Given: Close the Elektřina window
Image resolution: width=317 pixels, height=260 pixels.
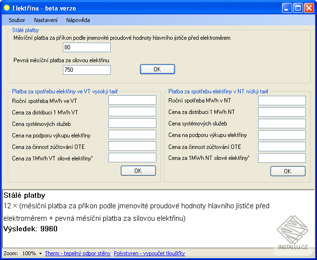Looking at the screenshot, I should [x=309, y=8].
